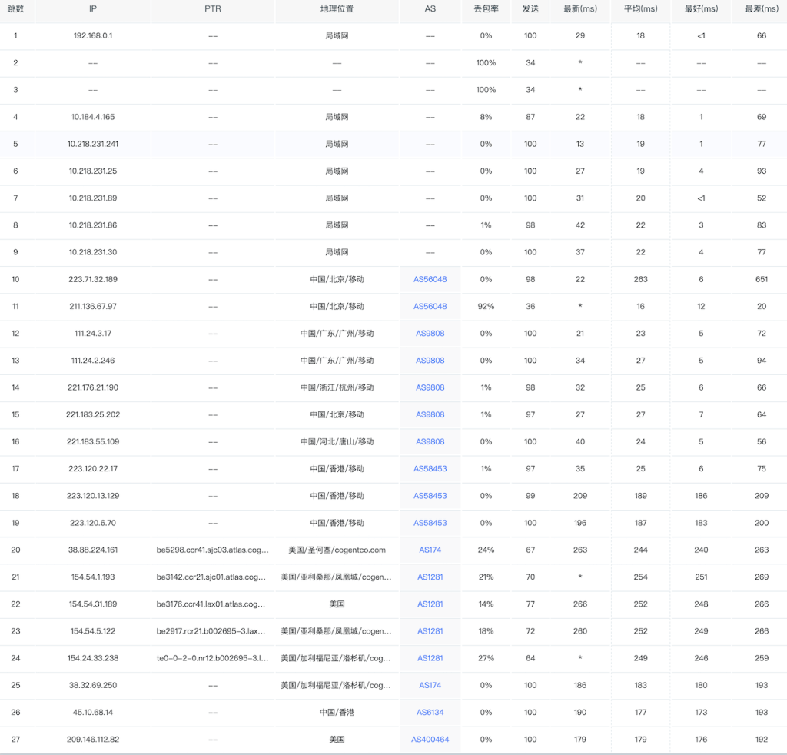The height and width of the screenshot is (755, 787).
Task: Click AS56048 link in hop 10 row
Action: pos(430,279)
